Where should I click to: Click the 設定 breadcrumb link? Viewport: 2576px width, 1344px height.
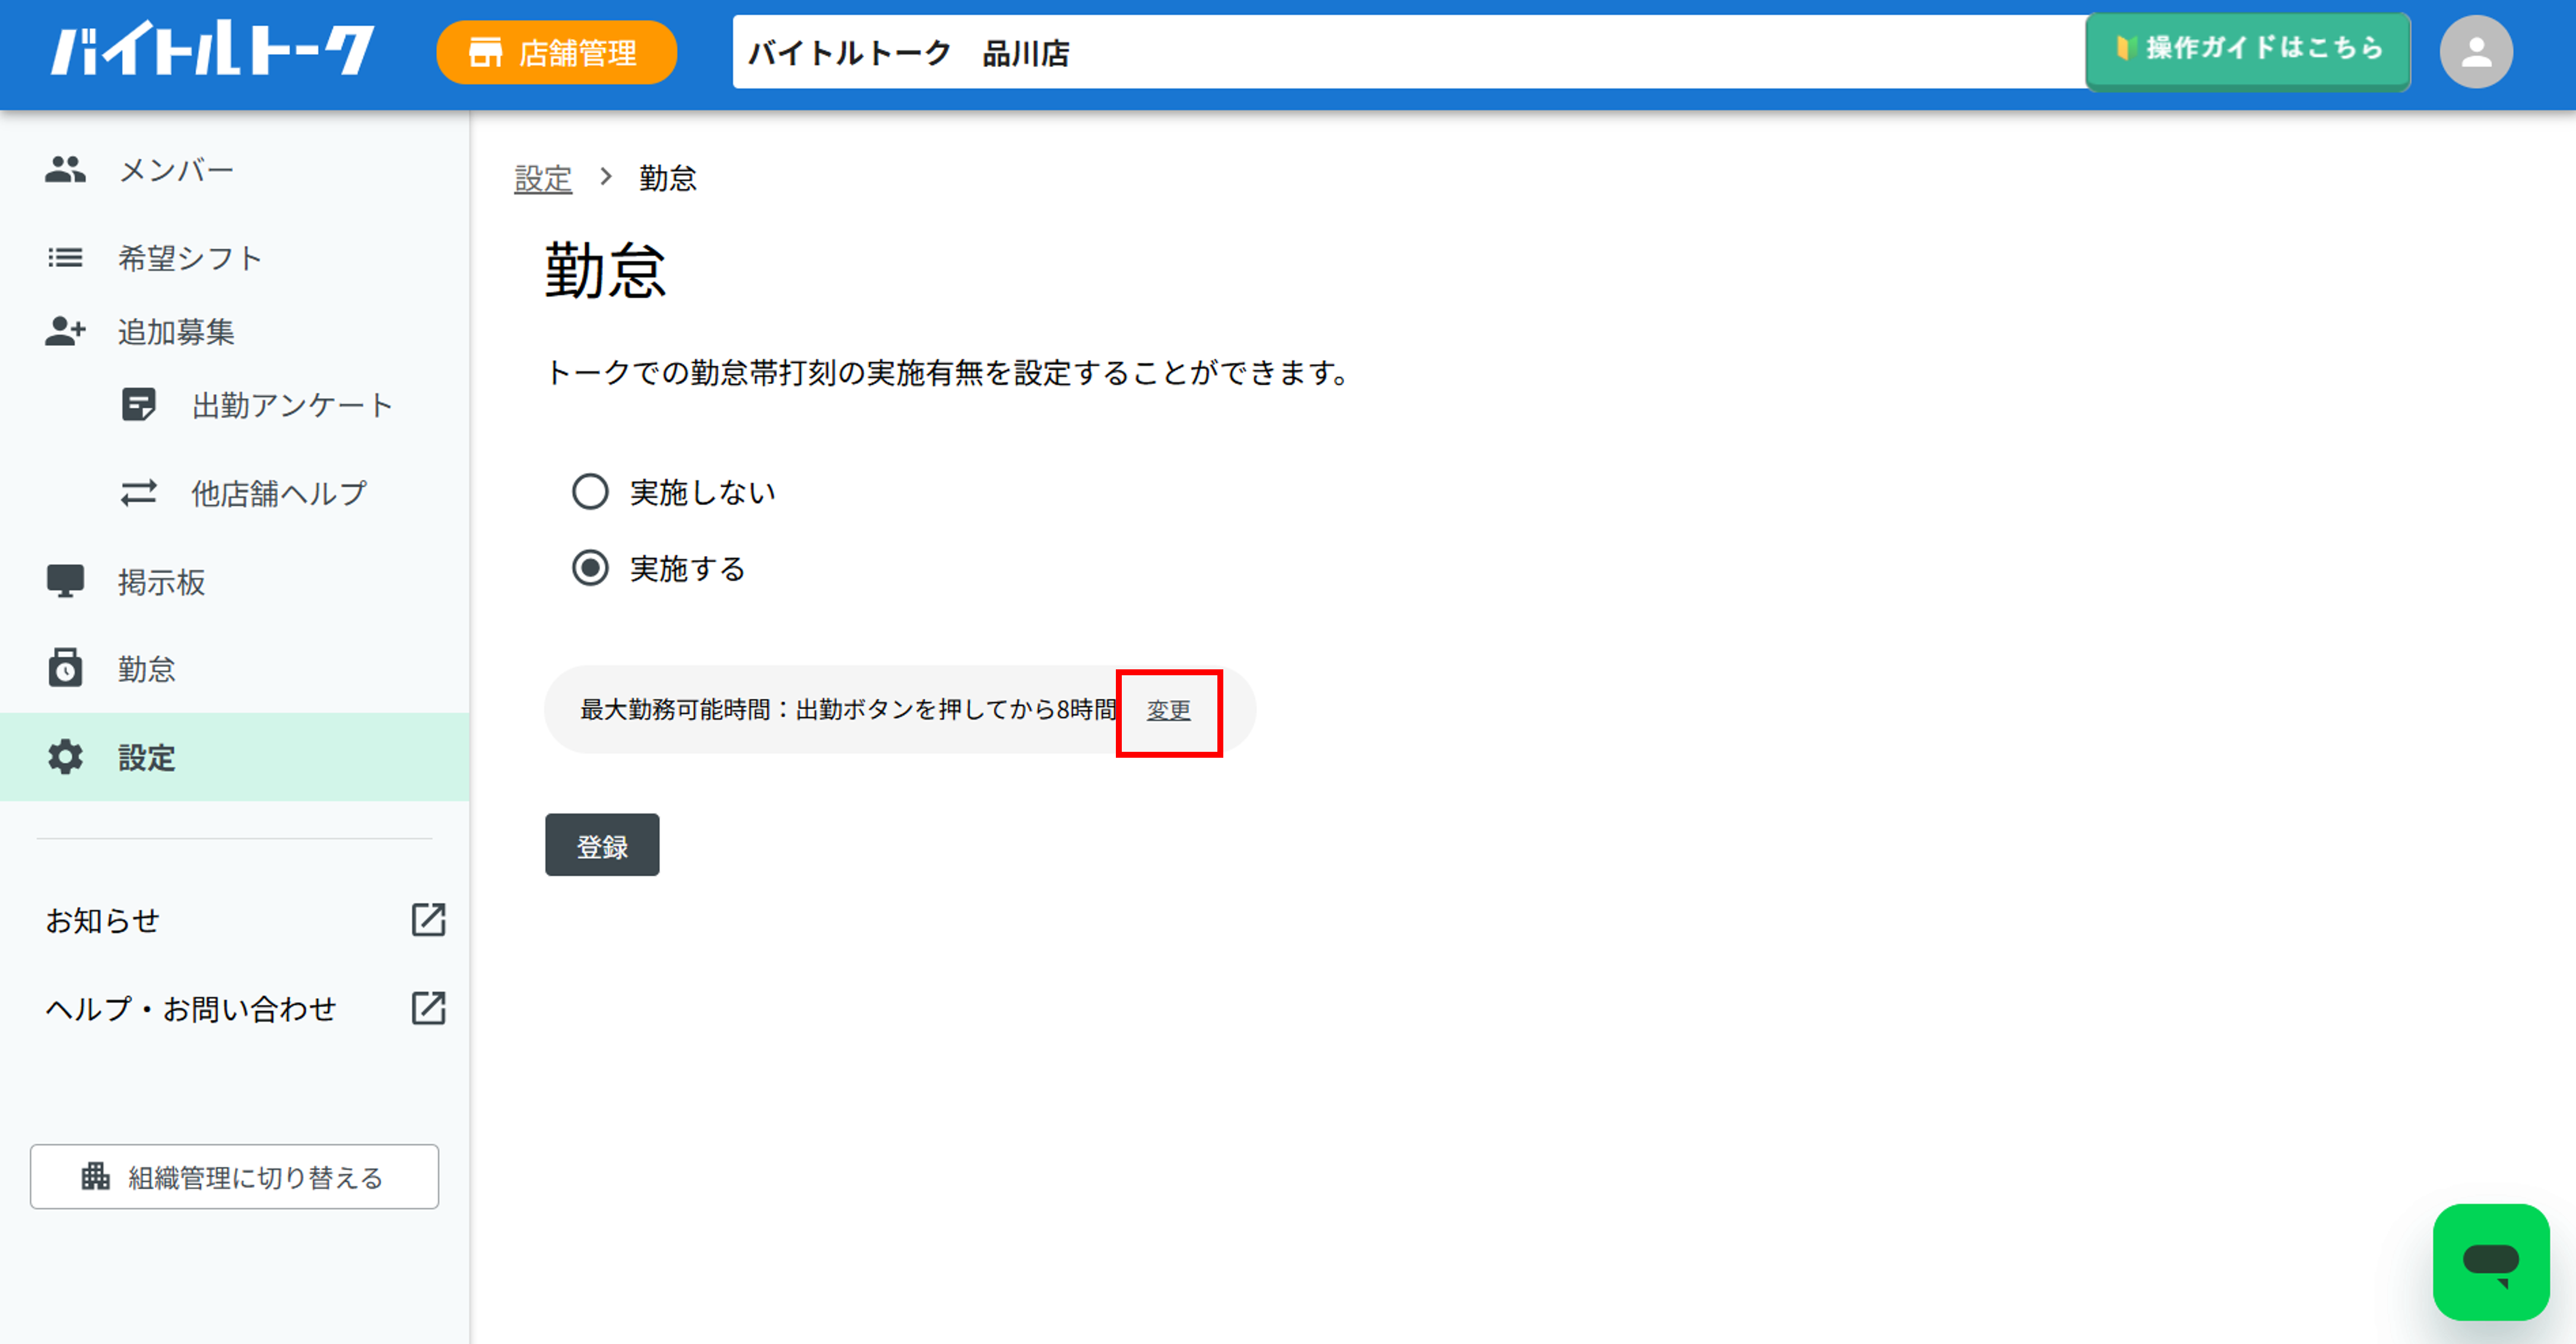(543, 178)
